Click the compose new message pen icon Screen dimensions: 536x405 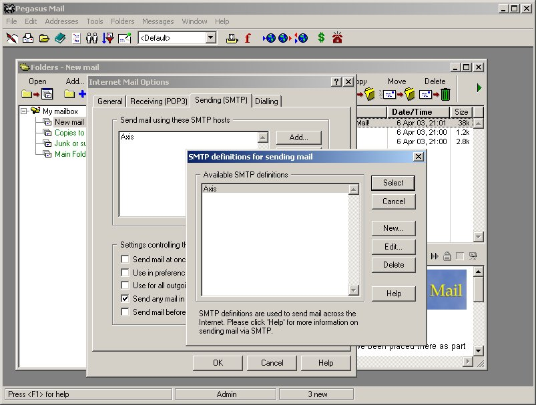click(x=12, y=38)
